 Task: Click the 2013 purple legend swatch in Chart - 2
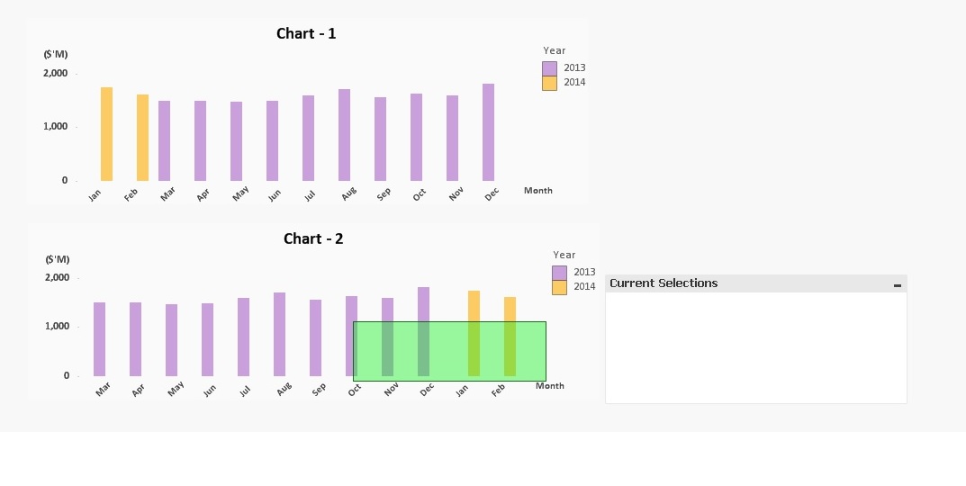(559, 273)
